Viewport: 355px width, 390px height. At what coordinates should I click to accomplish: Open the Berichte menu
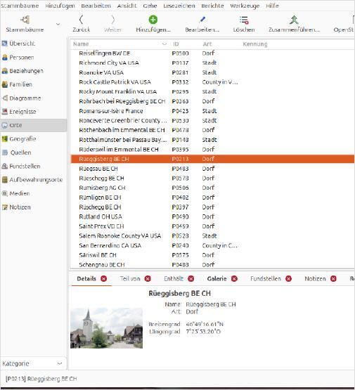point(212,6)
